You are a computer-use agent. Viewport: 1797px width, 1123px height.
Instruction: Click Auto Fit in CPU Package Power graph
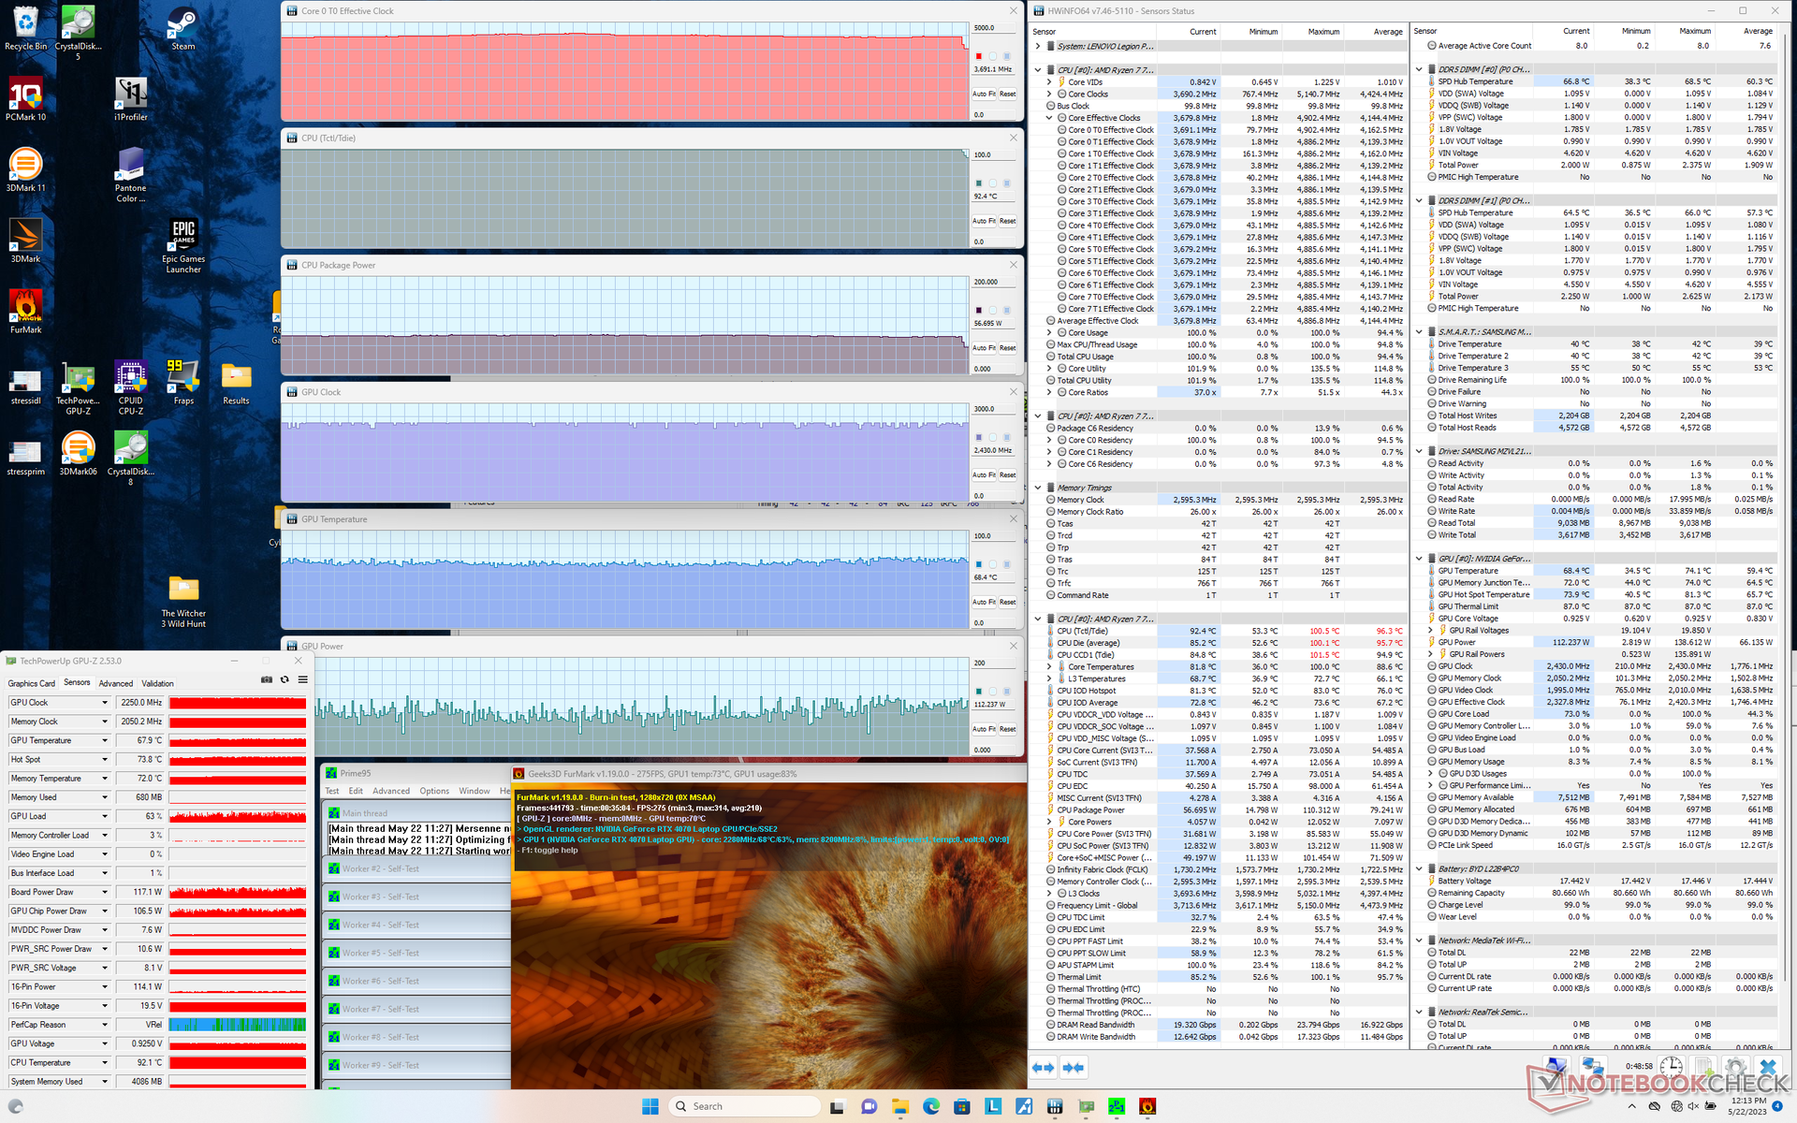pos(983,348)
